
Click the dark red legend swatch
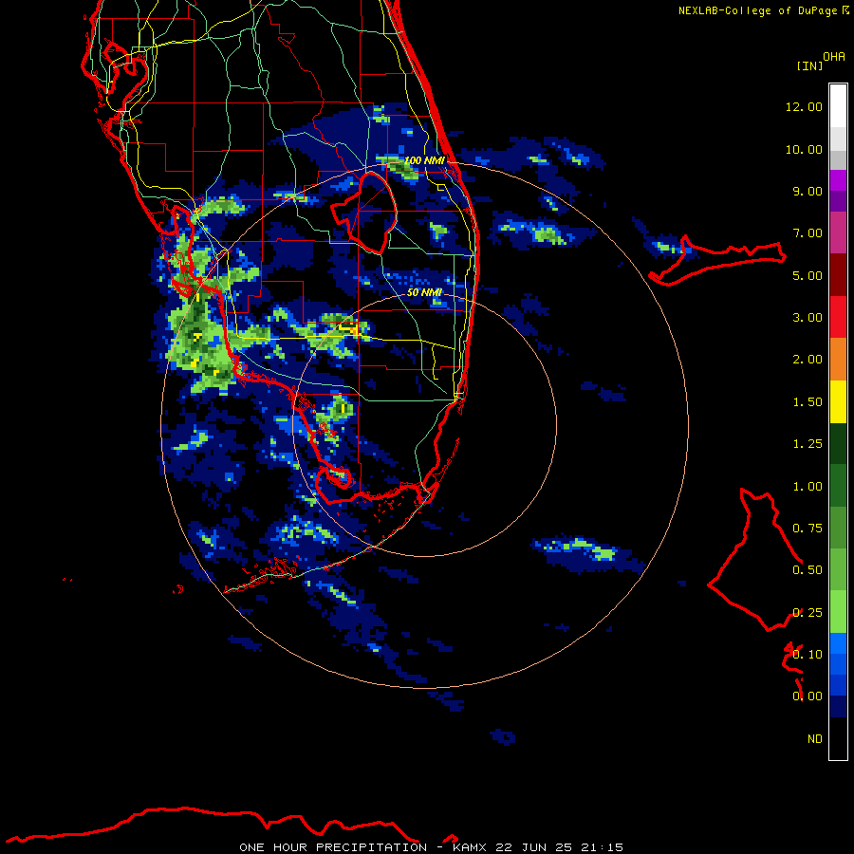838,275
